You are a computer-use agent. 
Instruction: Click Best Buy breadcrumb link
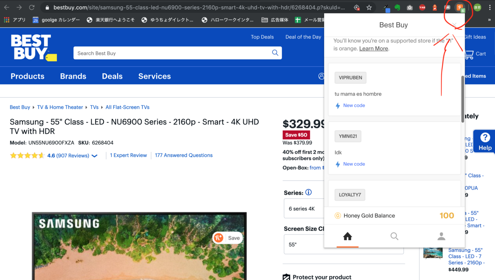20,107
